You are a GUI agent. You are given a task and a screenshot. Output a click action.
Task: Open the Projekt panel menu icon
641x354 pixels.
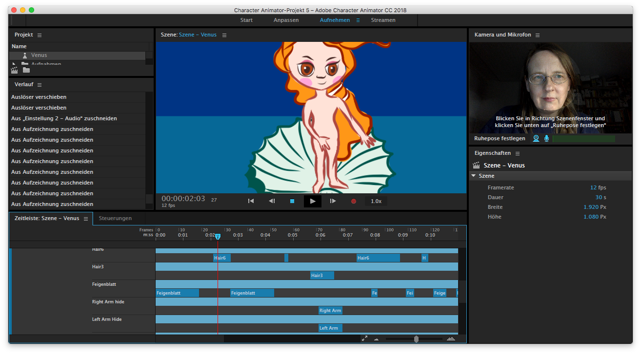[x=40, y=35]
